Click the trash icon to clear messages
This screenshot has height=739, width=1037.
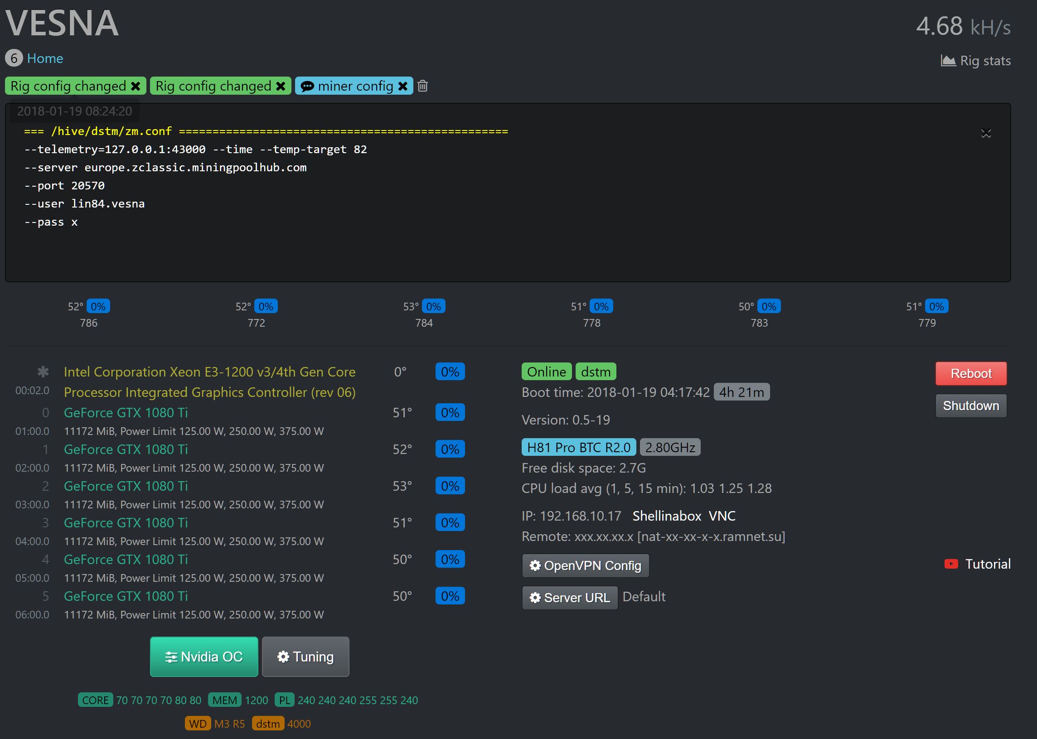422,86
